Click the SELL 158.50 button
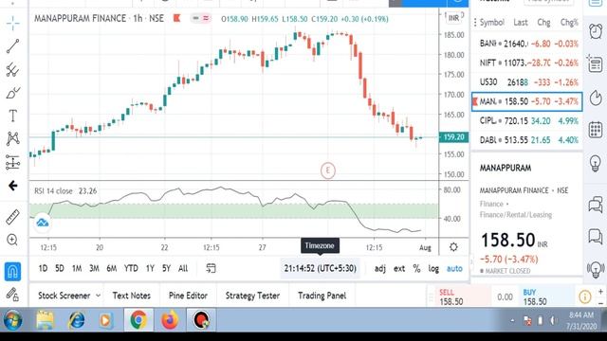Screen dimensions: 607x341 (463, 296)
